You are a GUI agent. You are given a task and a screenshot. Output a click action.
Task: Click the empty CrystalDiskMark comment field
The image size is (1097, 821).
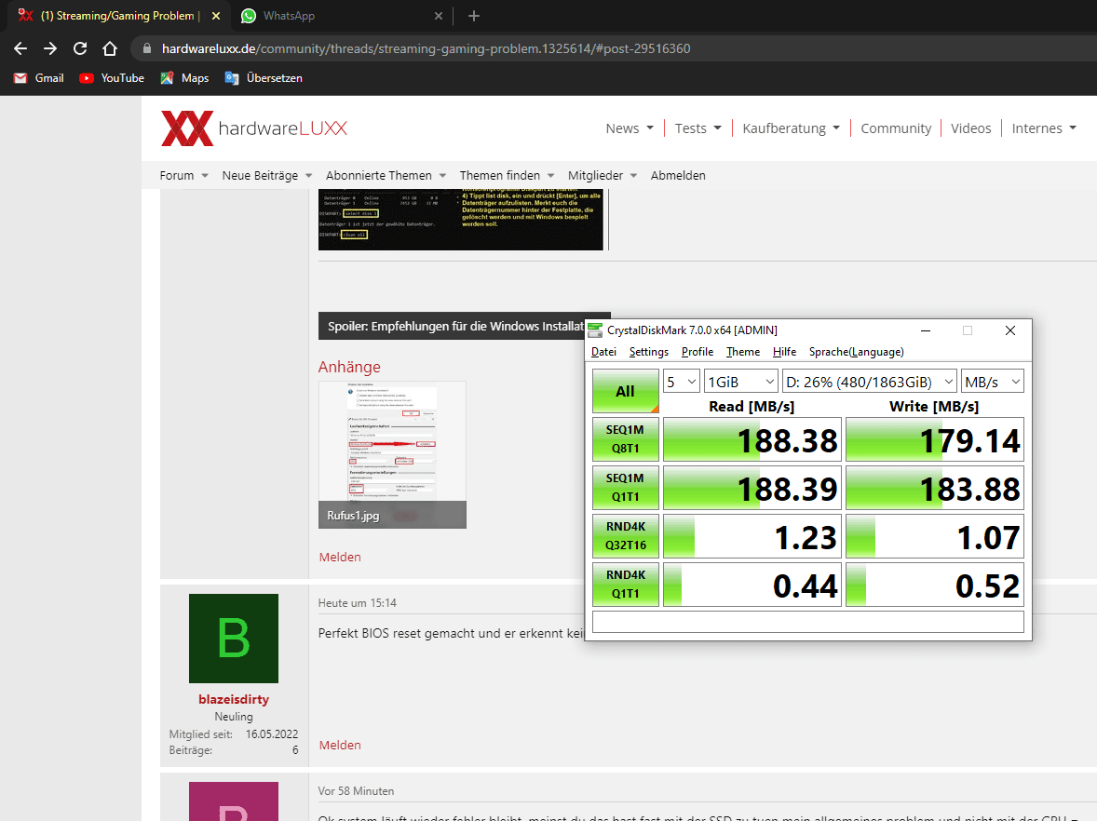[808, 622]
